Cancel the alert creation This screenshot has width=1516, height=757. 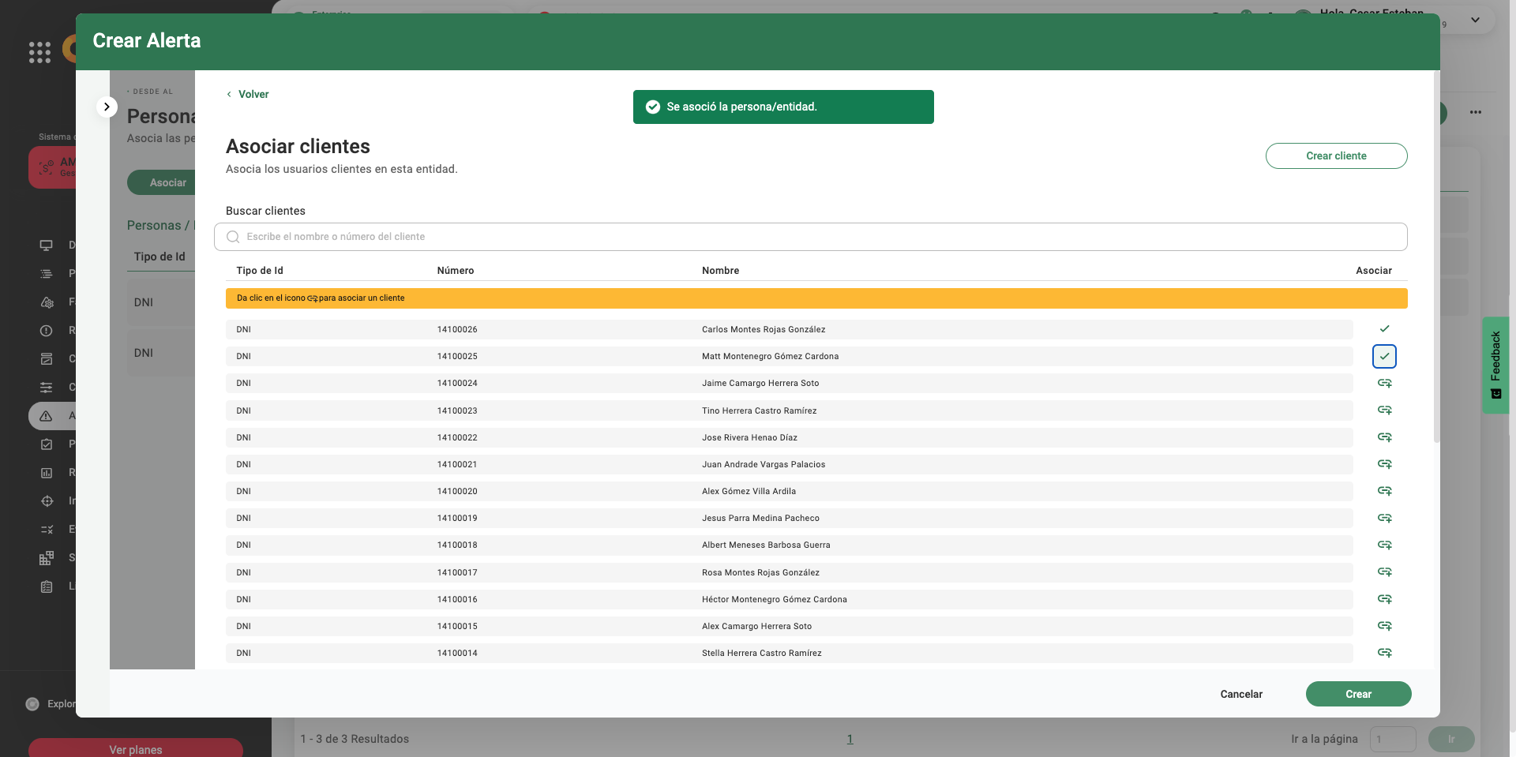[1241, 694]
